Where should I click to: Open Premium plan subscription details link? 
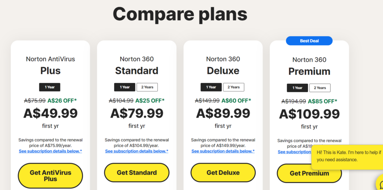pyautogui.click(x=294, y=152)
